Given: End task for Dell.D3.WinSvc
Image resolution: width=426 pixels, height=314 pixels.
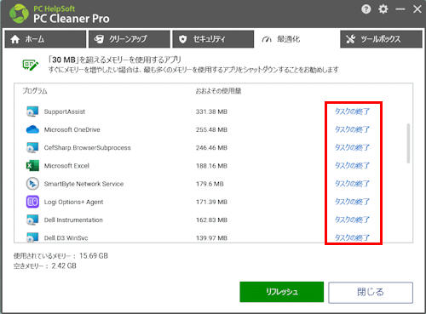Looking at the screenshot, I should tap(352, 237).
